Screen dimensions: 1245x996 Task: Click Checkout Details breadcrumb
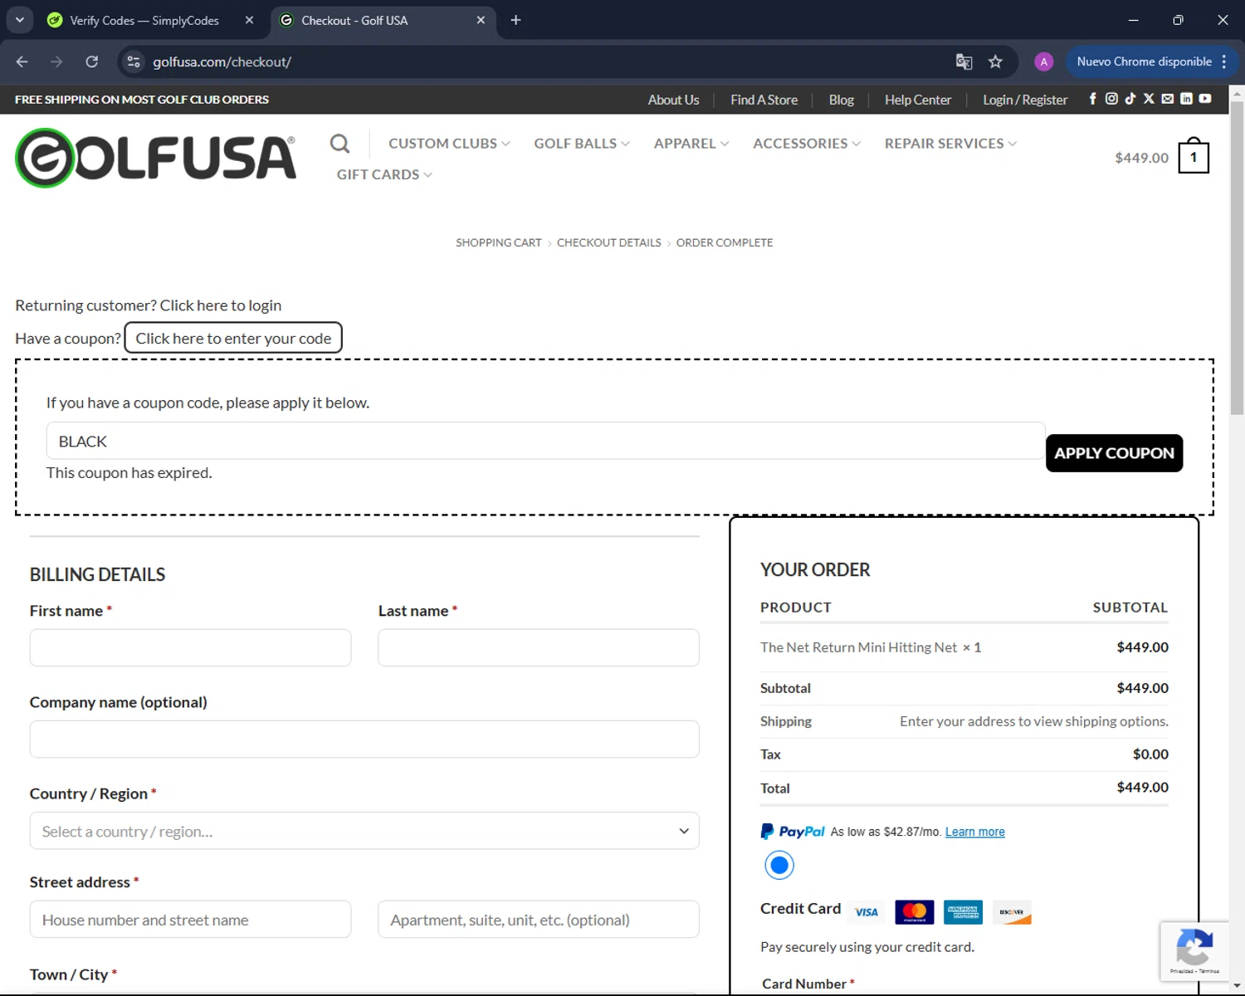[x=608, y=242]
